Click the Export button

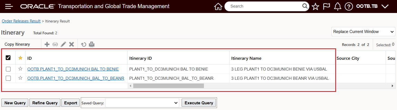(x=71, y=103)
